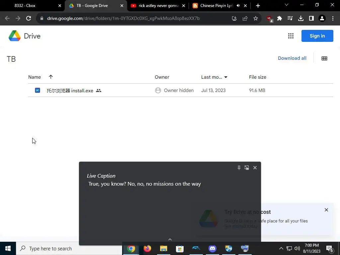340x255 pixels.
Task: Expand the Live Caption panel chevron
Action: 170,239
